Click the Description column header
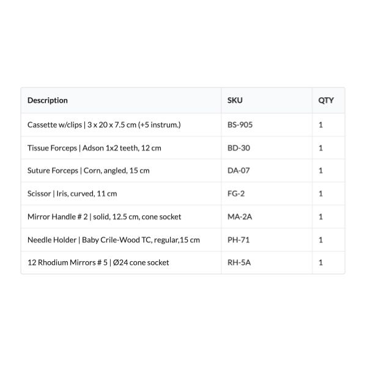367x367 pixels. click(x=48, y=100)
